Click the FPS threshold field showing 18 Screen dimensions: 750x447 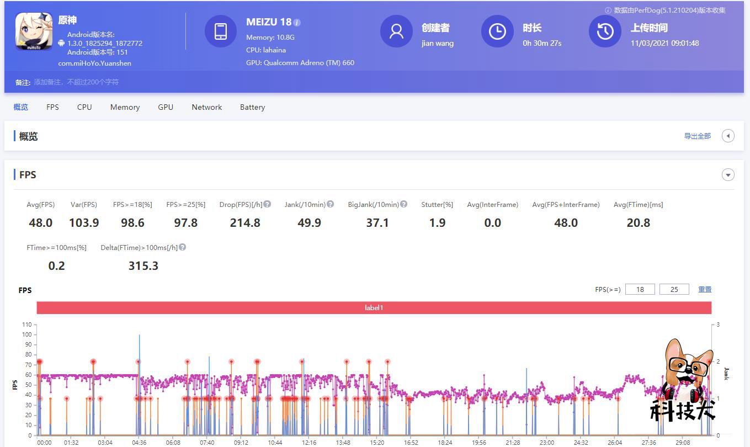(640, 289)
